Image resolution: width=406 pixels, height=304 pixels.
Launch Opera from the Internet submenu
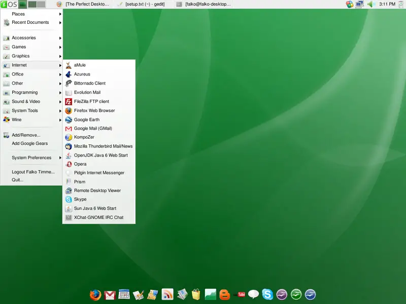99,164
